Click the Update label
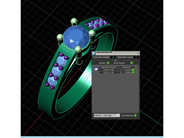 pyautogui.click(x=102, y=63)
